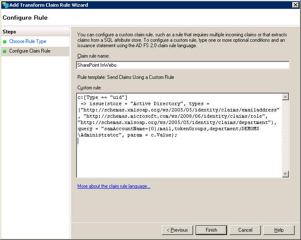Image resolution: width=301 pixels, height=240 pixels.
Task: Click the green bullet beside Configure Claim Rule
Action: [x=5, y=51]
